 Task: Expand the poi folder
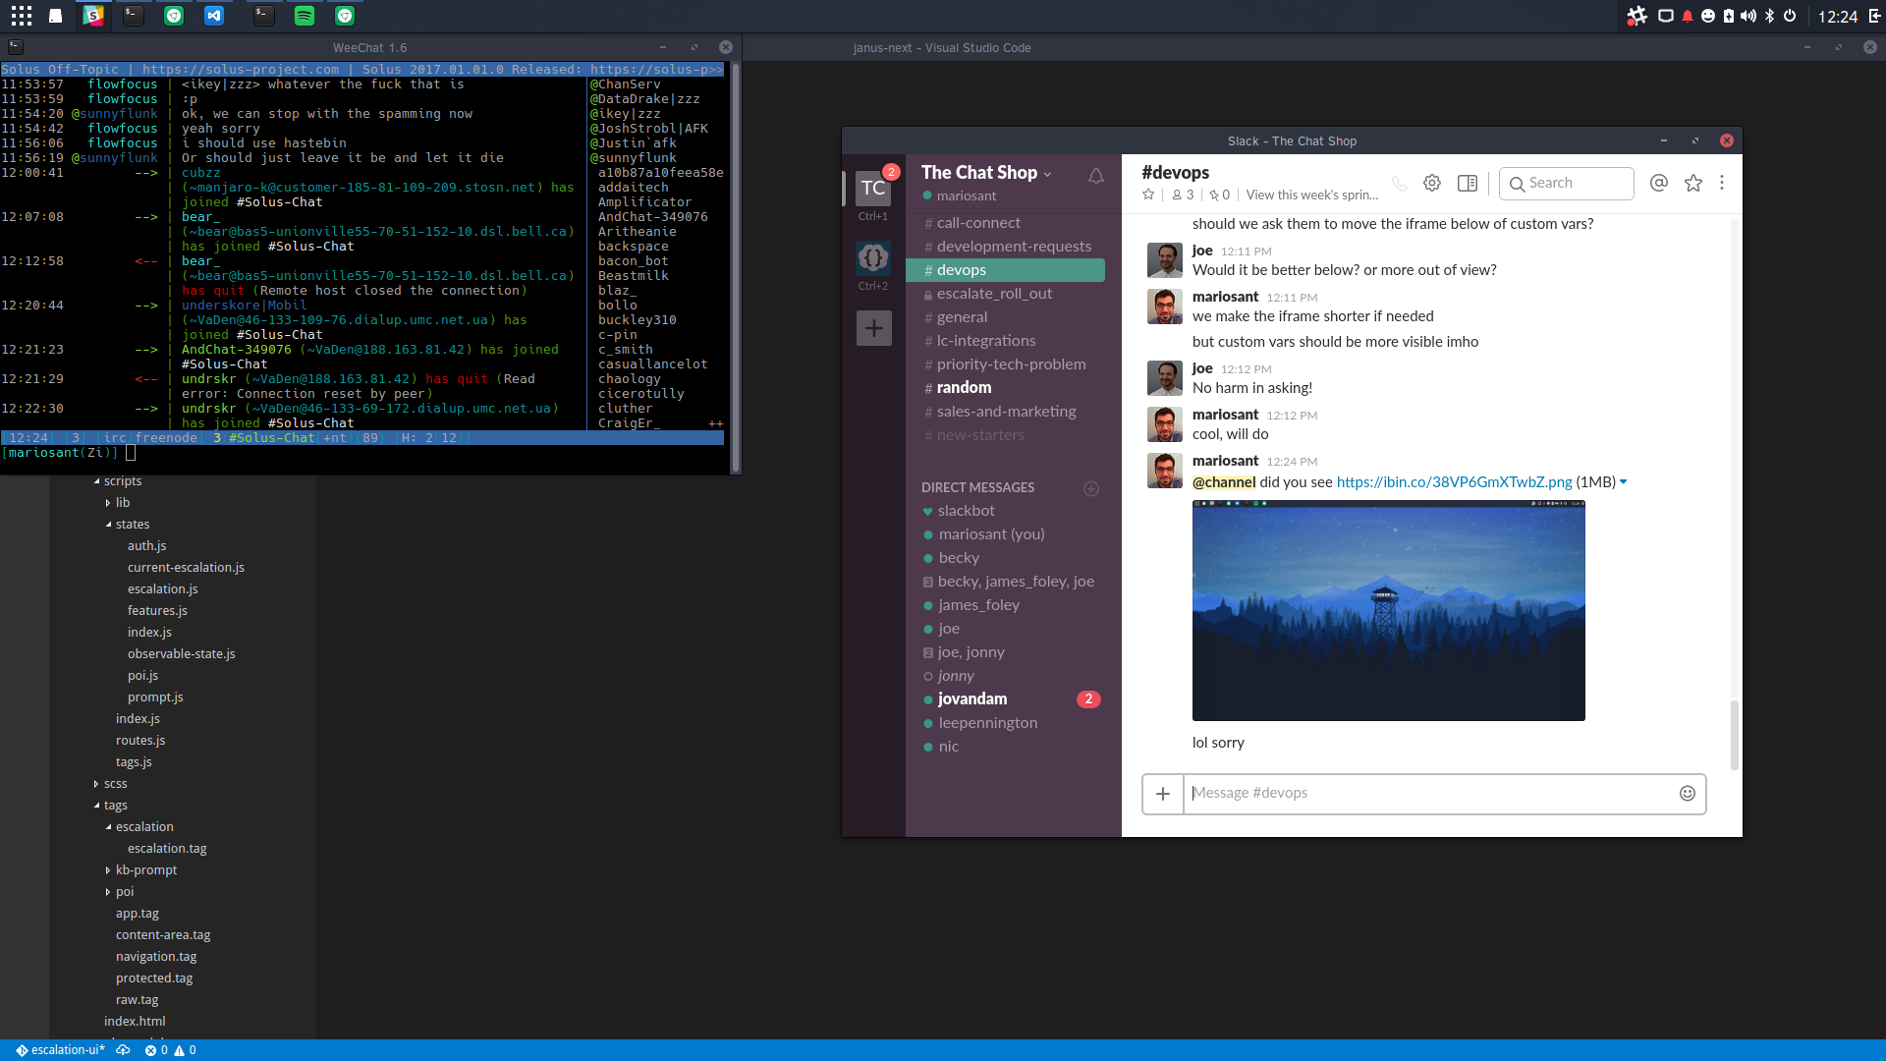tap(108, 892)
